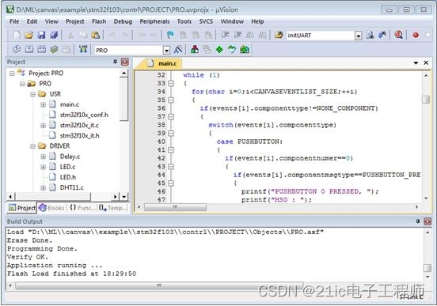The image size is (437, 306).
Task: Click the Undo arrow icon
Action: [112, 35]
